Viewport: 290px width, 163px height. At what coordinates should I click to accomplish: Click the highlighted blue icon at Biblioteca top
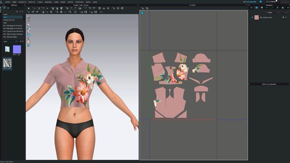tap(4, 8)
